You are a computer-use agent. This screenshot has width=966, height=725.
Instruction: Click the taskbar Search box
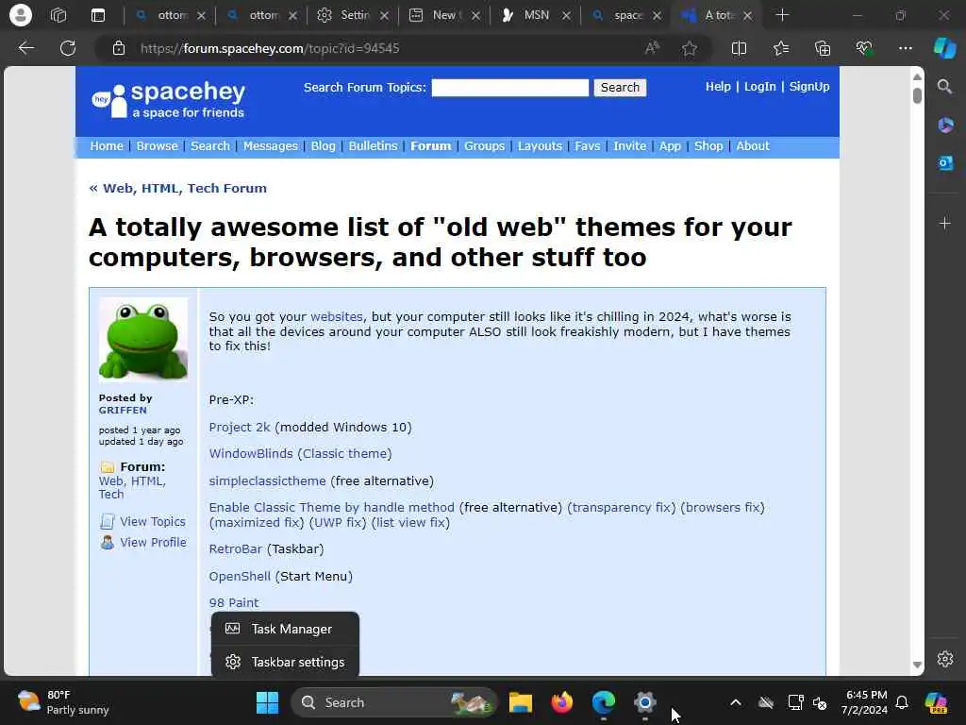coord(393,702)
